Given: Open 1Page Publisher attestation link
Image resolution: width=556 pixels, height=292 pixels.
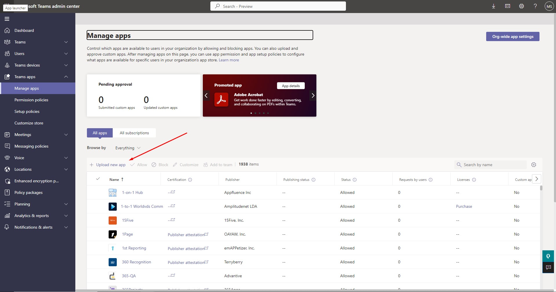Looking at the screenshot, I should (x=188, y=235).
